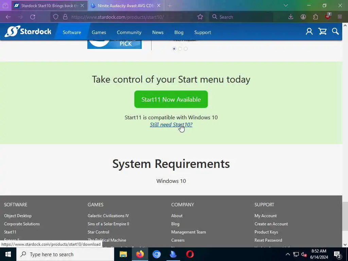Image resolution: width=348 pixels, height=261 pixels.
Task: Close the Ninite tab
Action: [159, 6]
